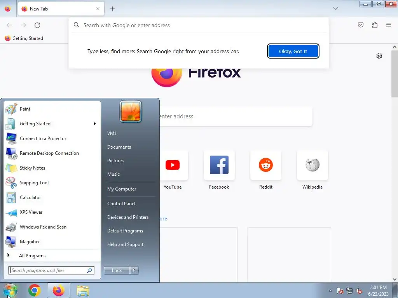The height and width of the screenshot is (298, 398).
Task: Open Help and Support
Action: point(125,244)
